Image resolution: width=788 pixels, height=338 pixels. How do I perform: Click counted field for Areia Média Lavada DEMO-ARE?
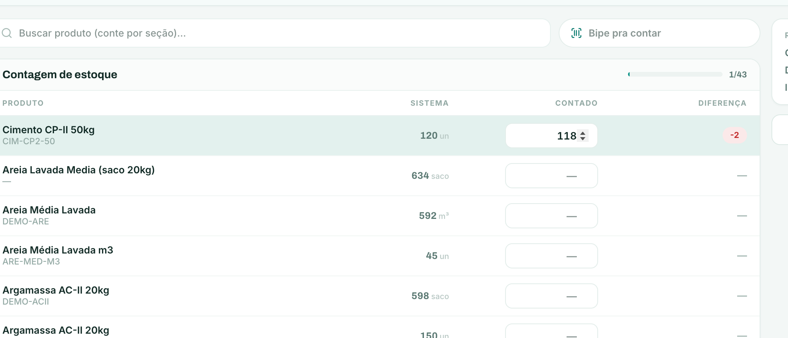click(x=552, y=216)
